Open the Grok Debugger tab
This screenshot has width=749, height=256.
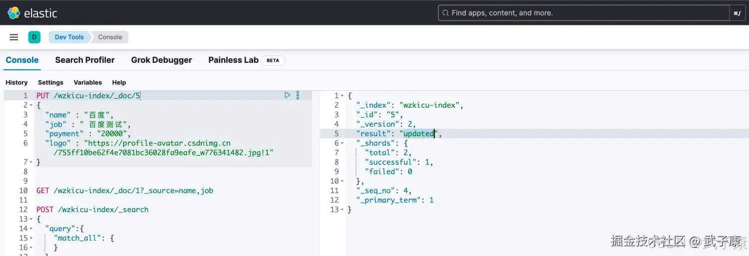pyautogui.click(x=161, y=60)
